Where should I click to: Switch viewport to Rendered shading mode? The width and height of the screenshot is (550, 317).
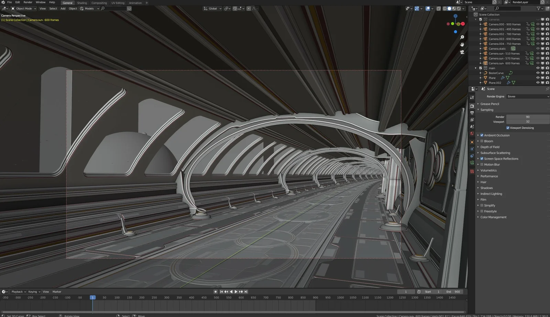click(459, 9)
